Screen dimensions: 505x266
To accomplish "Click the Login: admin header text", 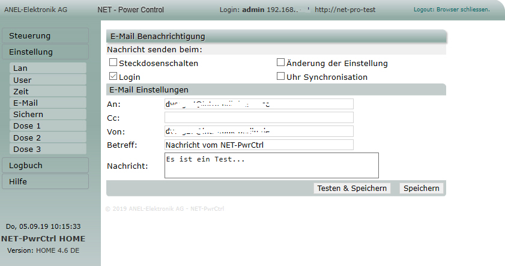I will click(243, 10).
